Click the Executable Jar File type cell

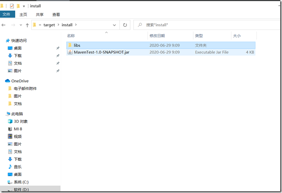[x=212, y=52]
